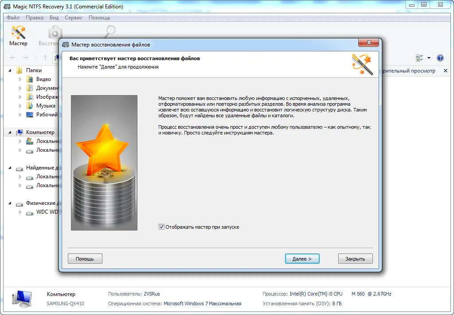Click the forward navigation arrow
The width and height of the screenshot is (454, 315).
coord(25,58)
